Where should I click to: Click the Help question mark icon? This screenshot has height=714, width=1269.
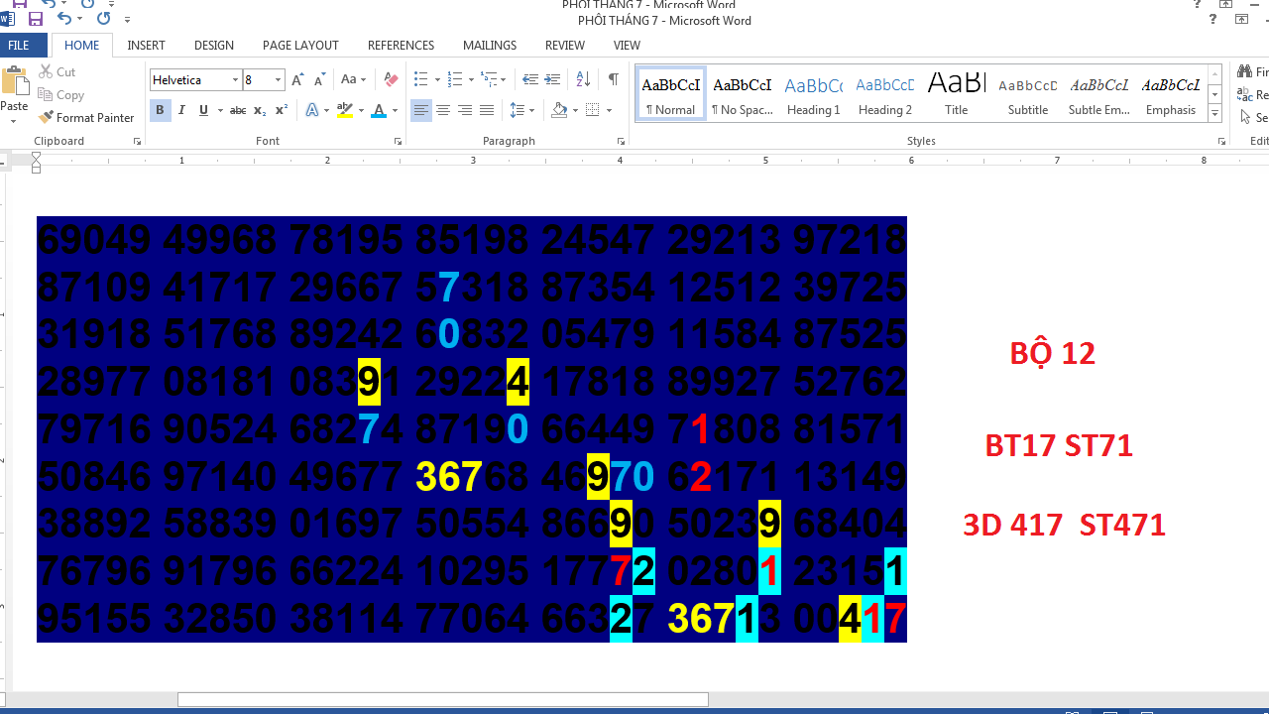[1212, 20]
